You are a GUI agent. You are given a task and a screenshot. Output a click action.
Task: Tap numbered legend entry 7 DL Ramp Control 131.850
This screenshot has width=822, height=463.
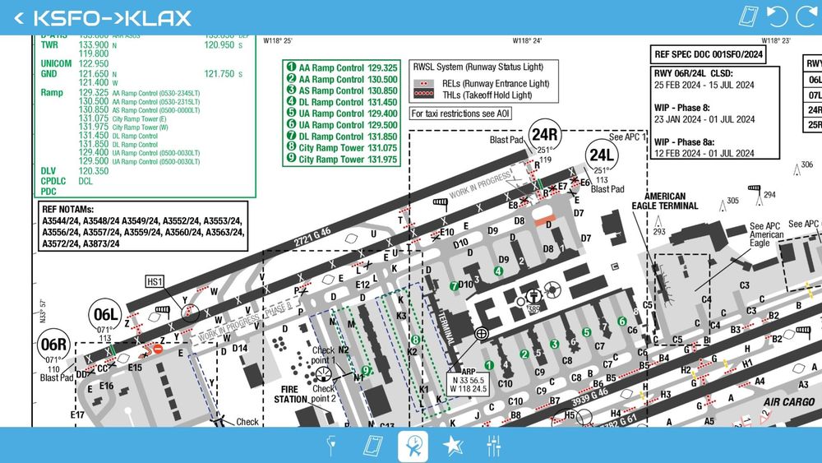(341, 137)
